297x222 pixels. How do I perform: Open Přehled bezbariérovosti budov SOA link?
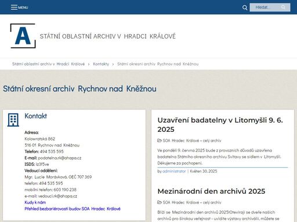point(73,209)
